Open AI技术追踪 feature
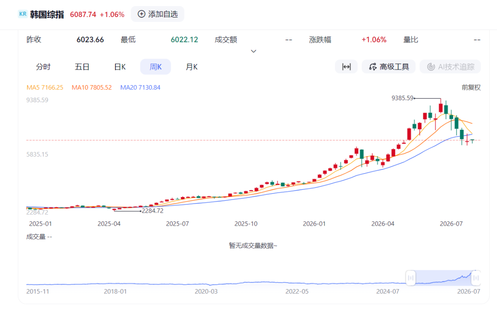The image size is (497, 309). (x=450, y=67)
